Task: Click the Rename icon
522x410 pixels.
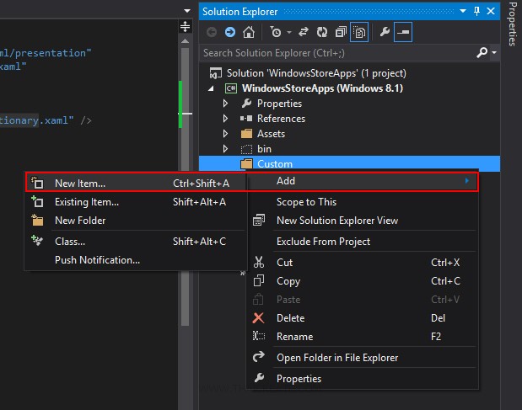Action: click(259, 336)
